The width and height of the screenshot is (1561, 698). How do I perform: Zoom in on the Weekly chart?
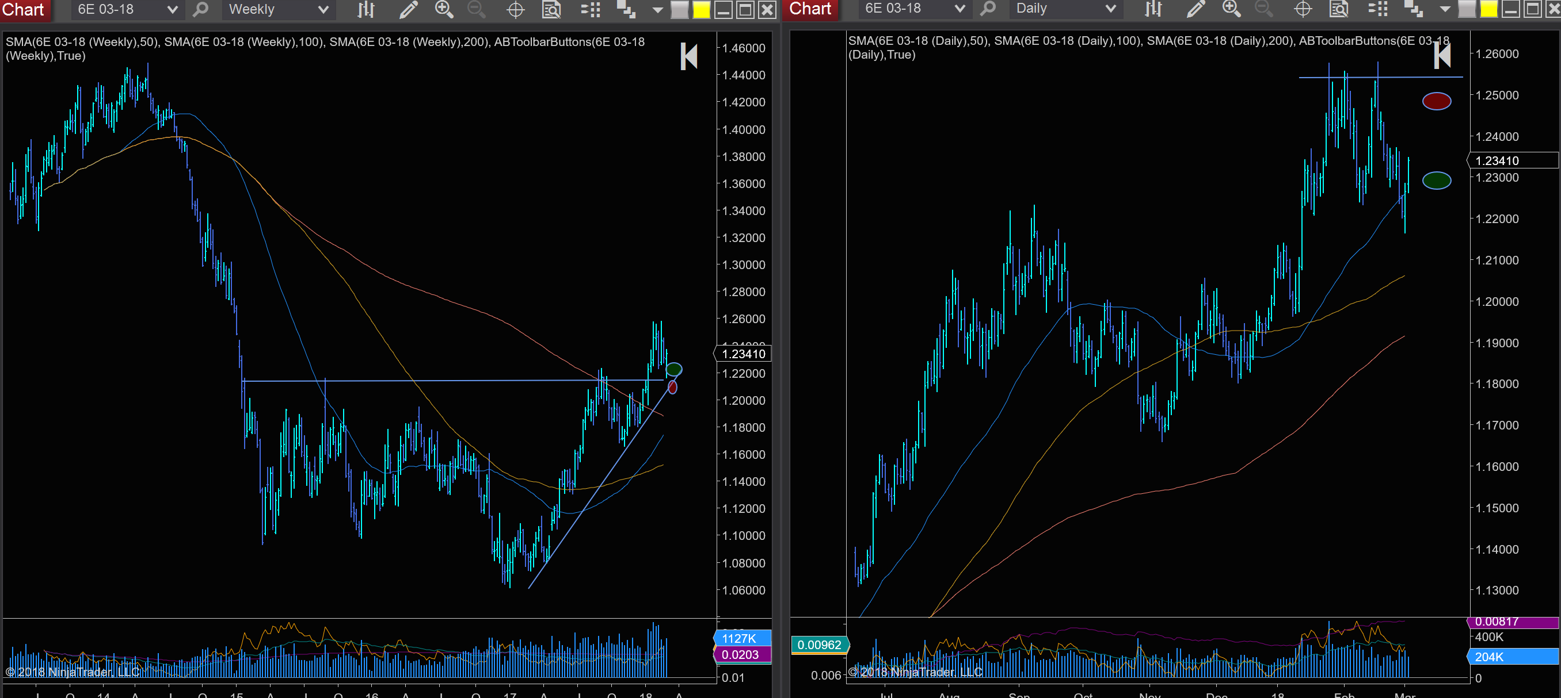coord(444,10)
